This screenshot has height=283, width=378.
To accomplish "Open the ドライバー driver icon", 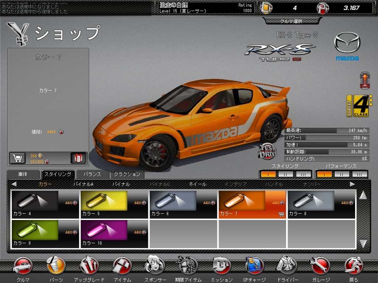I will (287, 265).
